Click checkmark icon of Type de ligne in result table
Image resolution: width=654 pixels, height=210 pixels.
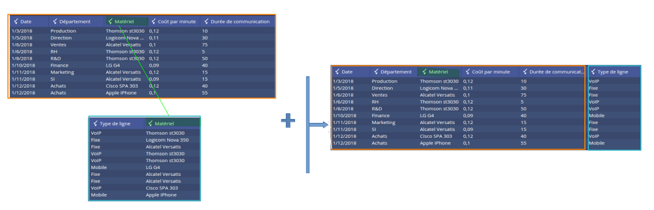594,72
